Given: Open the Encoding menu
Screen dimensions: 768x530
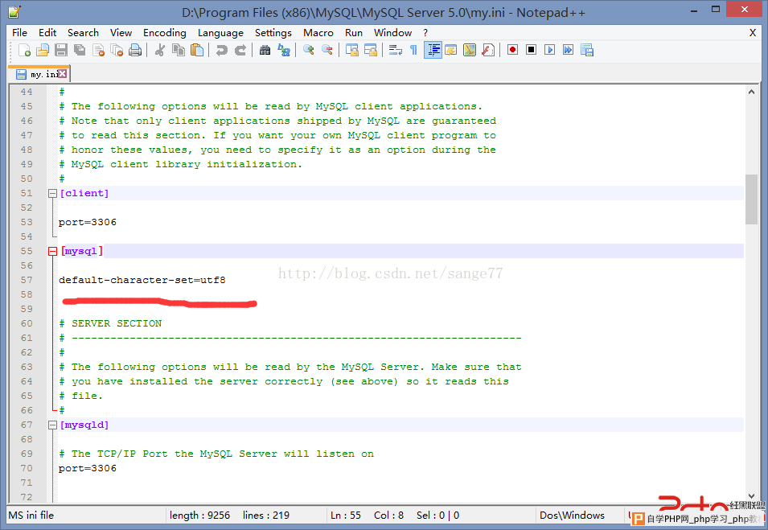Looking at the screenshot, I should [x=165, y=33].
